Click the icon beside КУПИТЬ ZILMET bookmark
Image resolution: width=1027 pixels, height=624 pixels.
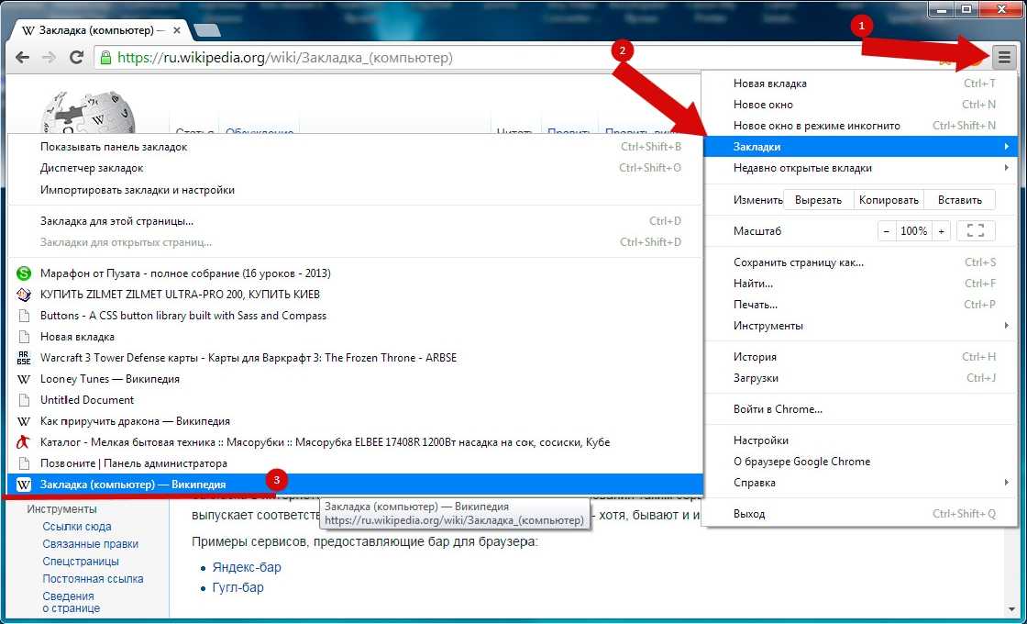click(x=24, y=295)
